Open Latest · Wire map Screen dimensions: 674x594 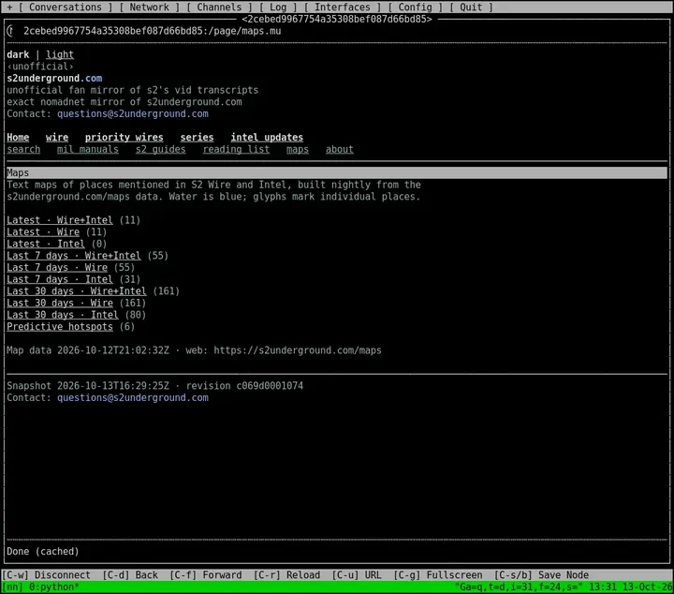[43, 232]
